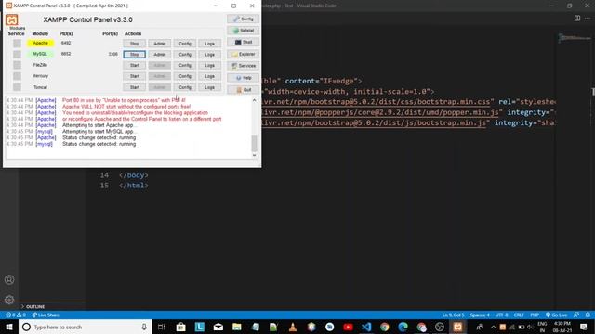Open the XAMPP main Config with wrench icon
Viewport: 595px width, 334px height.
pos(244,19)
